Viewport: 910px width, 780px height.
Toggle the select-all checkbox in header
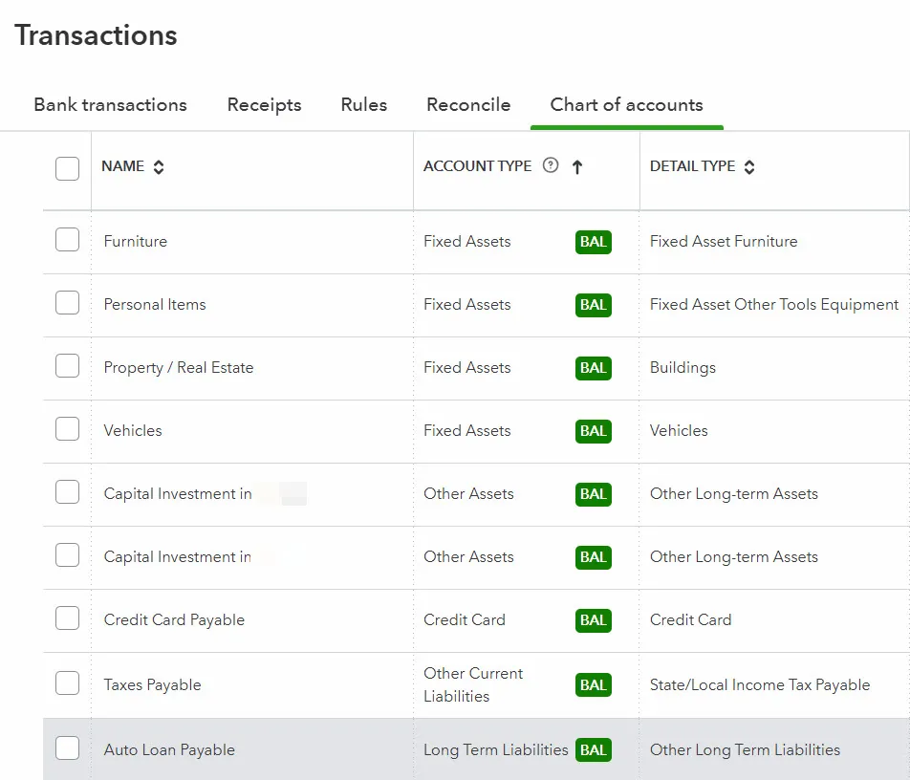pos(67,168)
